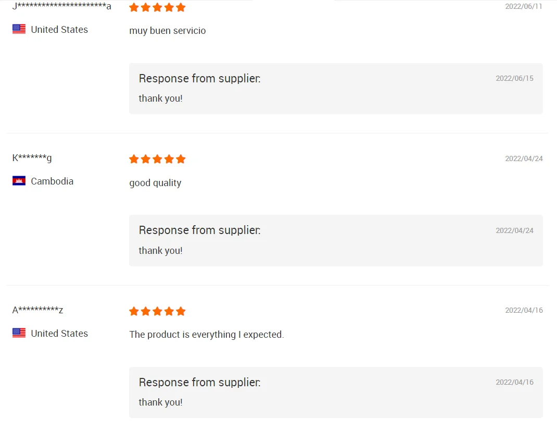The width and height of the screenshot is (557, 429).
Task: Click star rating of 'good quality' review
Action: [x=157, y=159]
